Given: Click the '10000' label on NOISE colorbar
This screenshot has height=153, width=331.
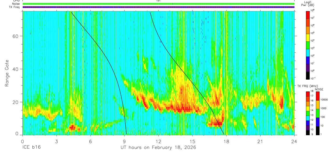Looking at the screenshot, I should pos(324,100).
